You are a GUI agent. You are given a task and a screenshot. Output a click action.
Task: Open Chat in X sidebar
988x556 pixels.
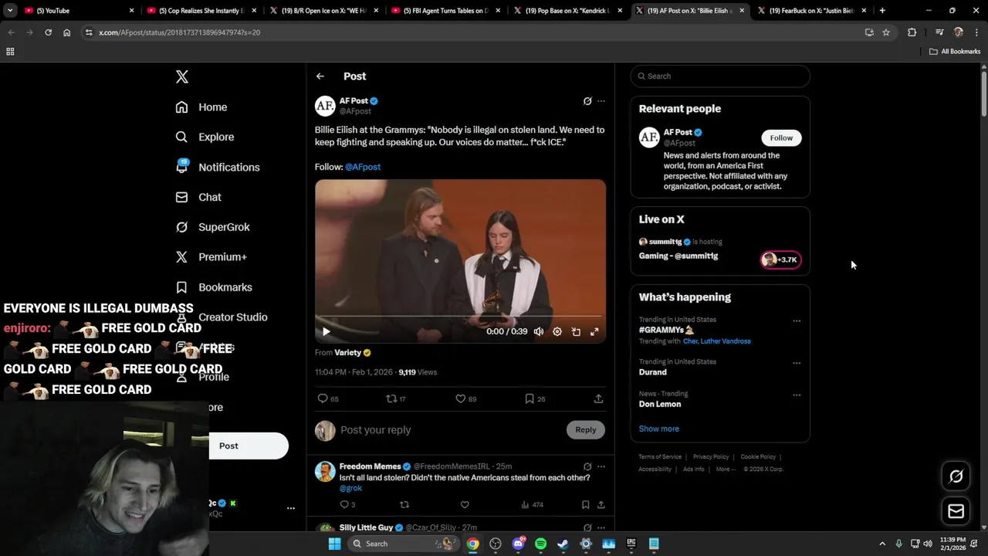point(198,197)
